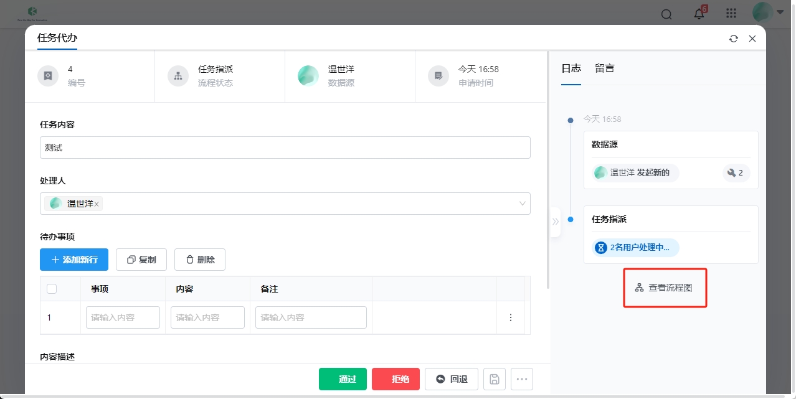Click the 查看流程图 link
Screen dimensions: 796x399
(x=664, y=288)
